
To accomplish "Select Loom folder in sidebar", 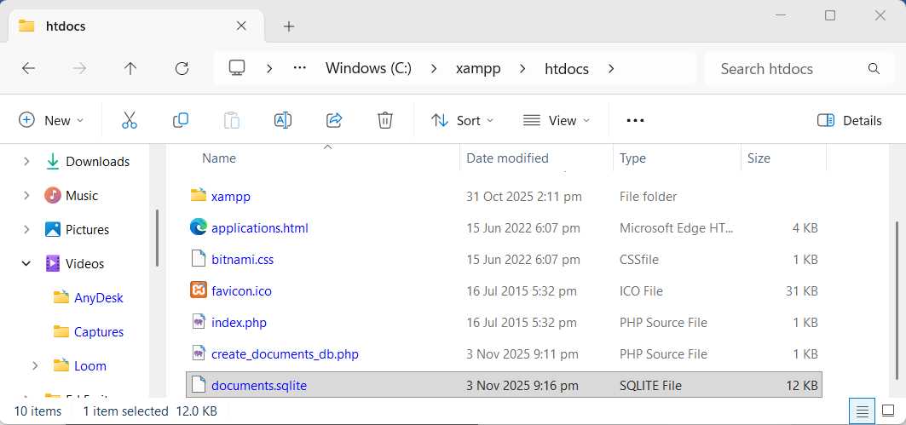I will tap(90, 365).
